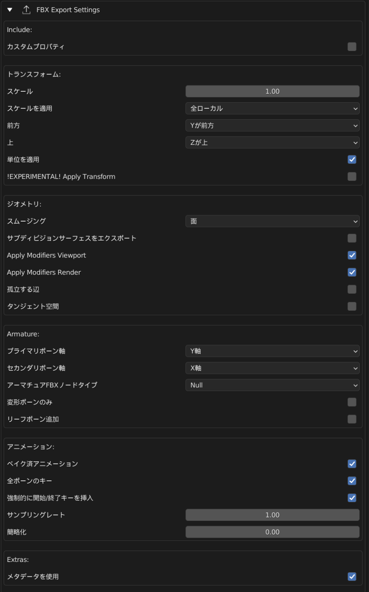Disable the ベイク済アニメーション checkbox
The width and height of the screenshot is (369, 592).
click(x=352, y=464)
